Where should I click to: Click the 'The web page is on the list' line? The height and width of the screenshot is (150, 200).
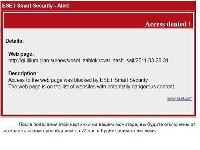[x=91, y=87]
